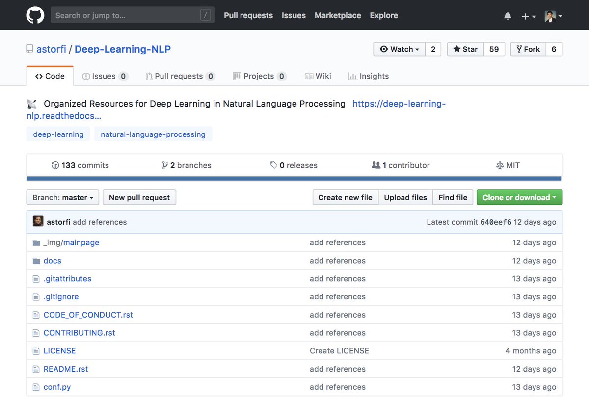Image resolution: width=589 pixels, height=402 pixels.
Task: Click the New pull request button
Action: tap(139, 197)
